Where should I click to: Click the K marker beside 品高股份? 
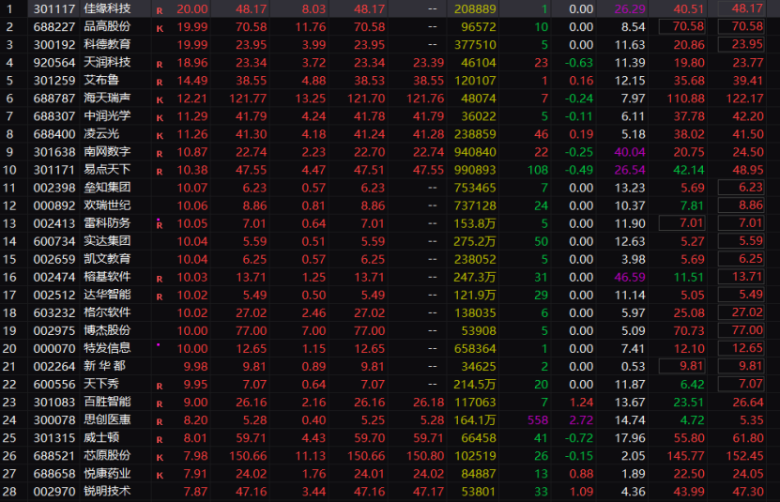coord(159,27)
